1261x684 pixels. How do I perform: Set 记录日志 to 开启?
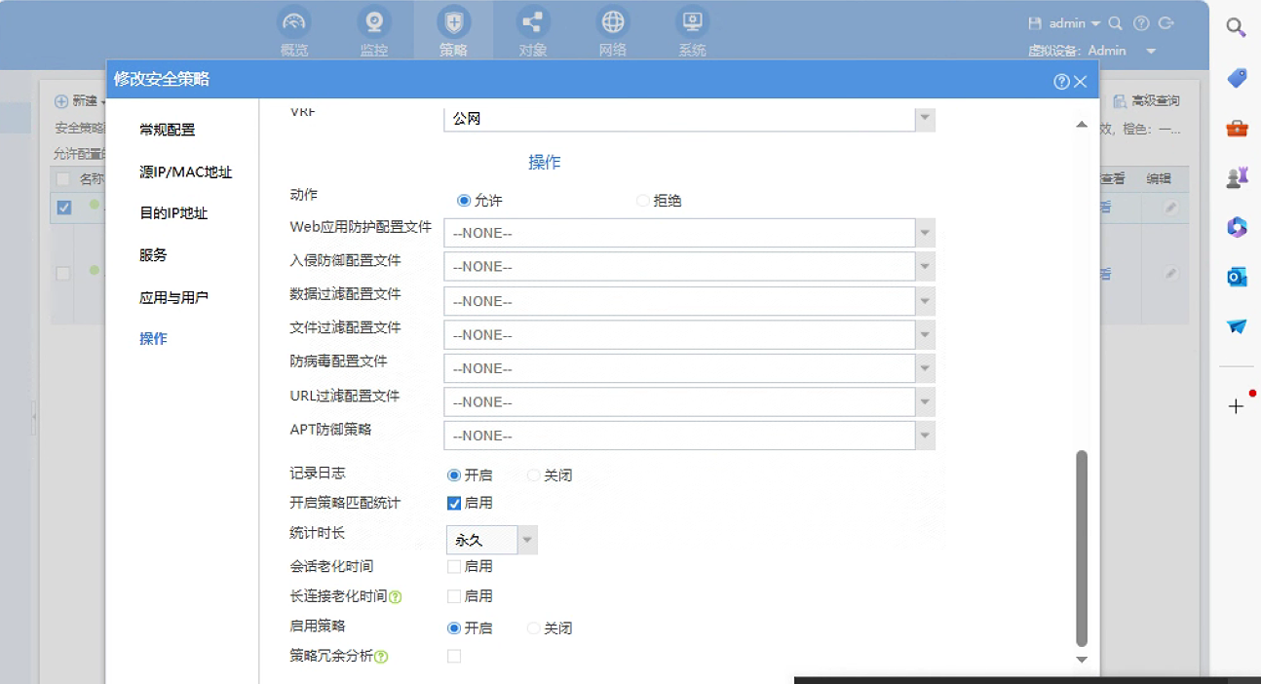pyautogui.click(x=453, y=475)
